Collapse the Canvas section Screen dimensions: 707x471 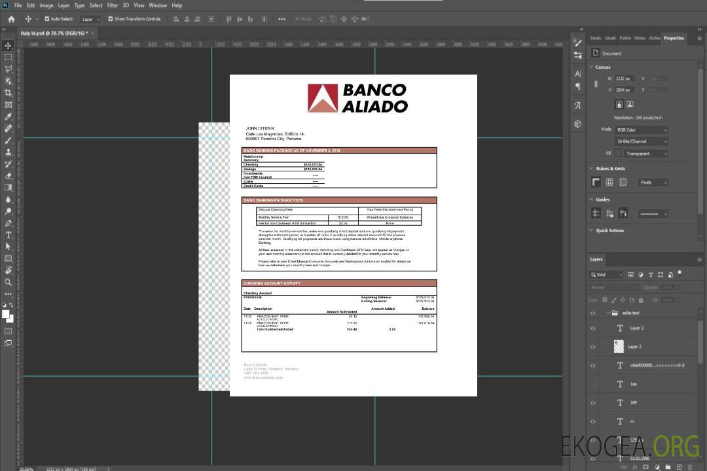click(591, 67)
